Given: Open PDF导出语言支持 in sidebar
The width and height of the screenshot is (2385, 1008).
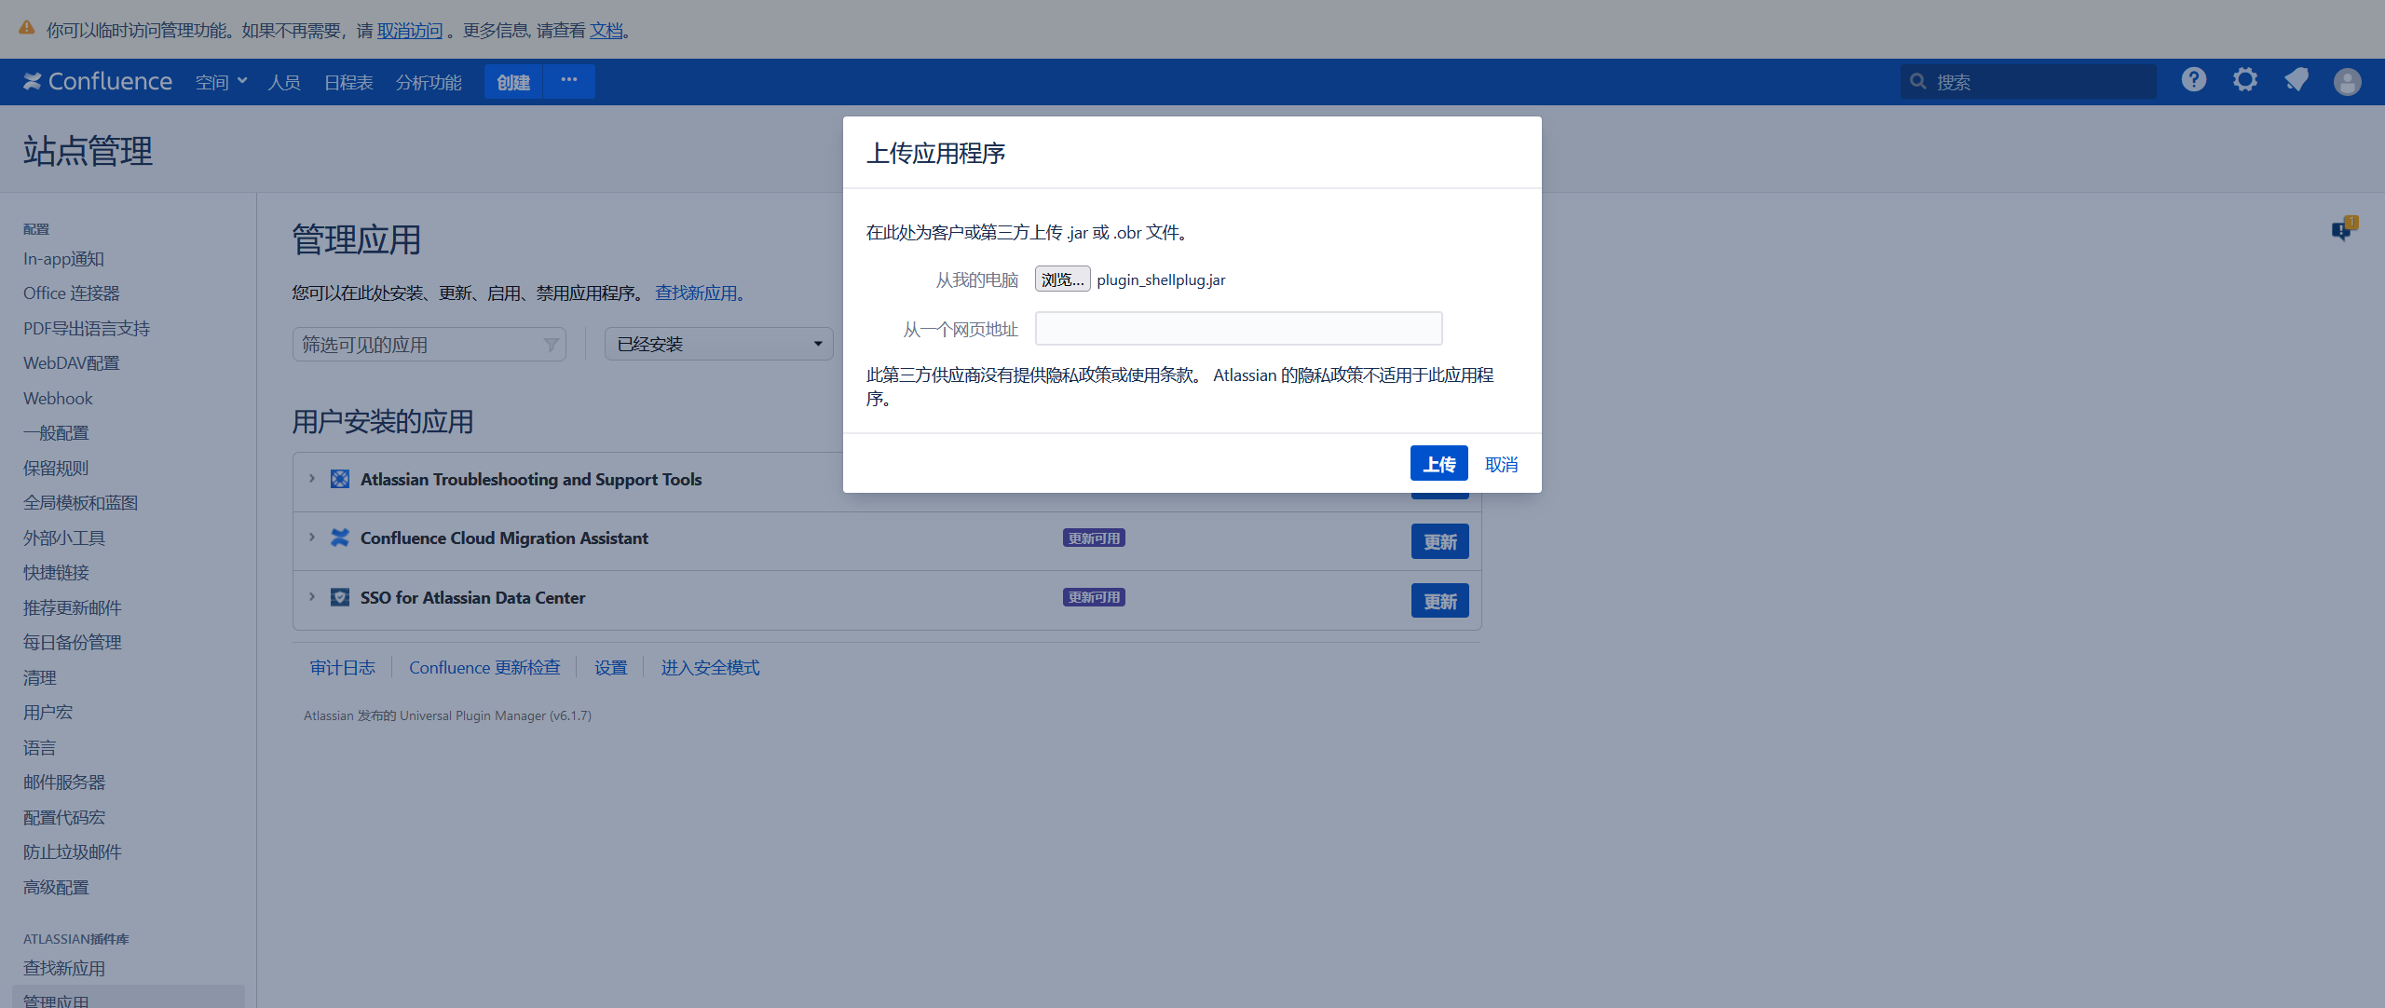Looking at the screenshot, I should 87,328.
